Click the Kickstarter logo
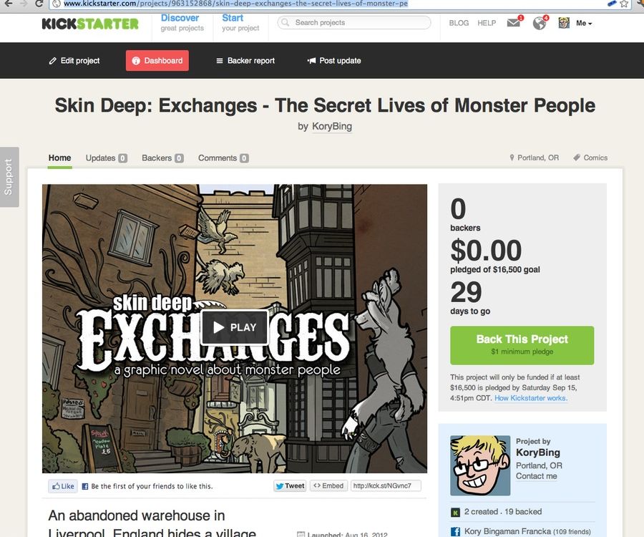Viewport: 644px width, 537px height. pyautogui.click(x=90, y=24)
